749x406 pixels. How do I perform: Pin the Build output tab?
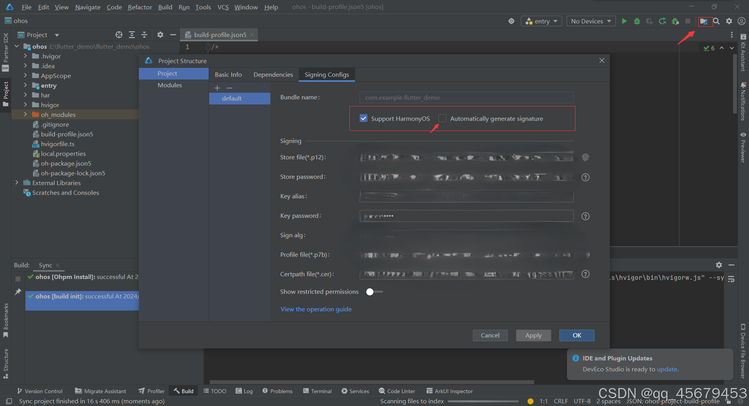click(18, 291)
